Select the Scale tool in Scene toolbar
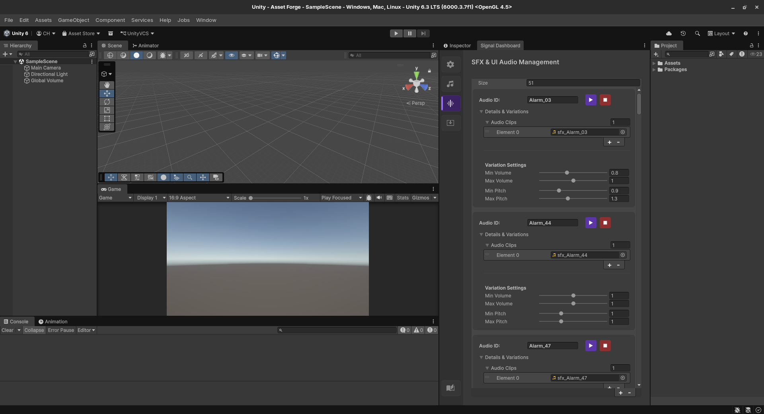Viewport: 764px width, 414px height. 107,110
